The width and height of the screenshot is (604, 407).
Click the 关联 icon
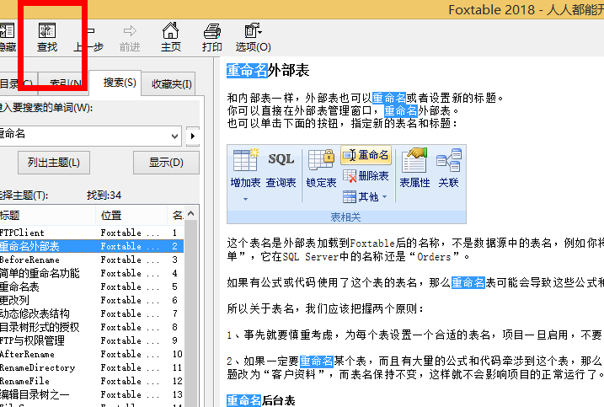pos(448,168)
